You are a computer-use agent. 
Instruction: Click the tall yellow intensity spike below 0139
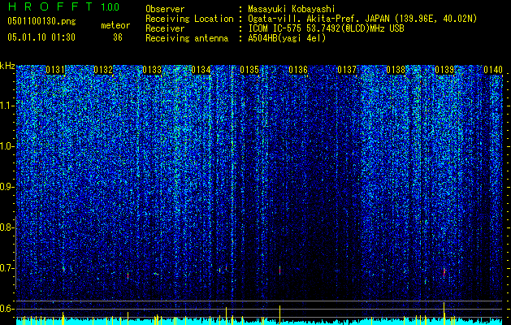tap(444, 314)
